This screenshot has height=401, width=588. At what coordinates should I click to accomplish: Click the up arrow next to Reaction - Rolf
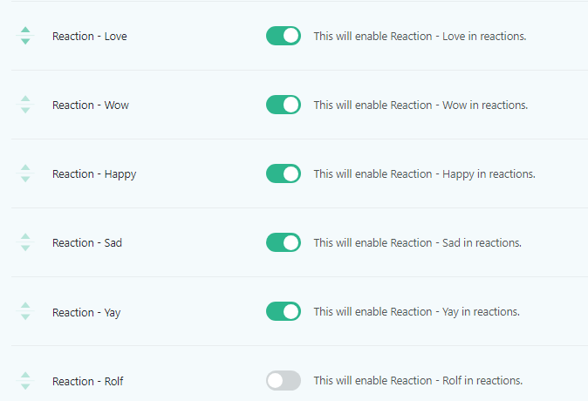25,375
